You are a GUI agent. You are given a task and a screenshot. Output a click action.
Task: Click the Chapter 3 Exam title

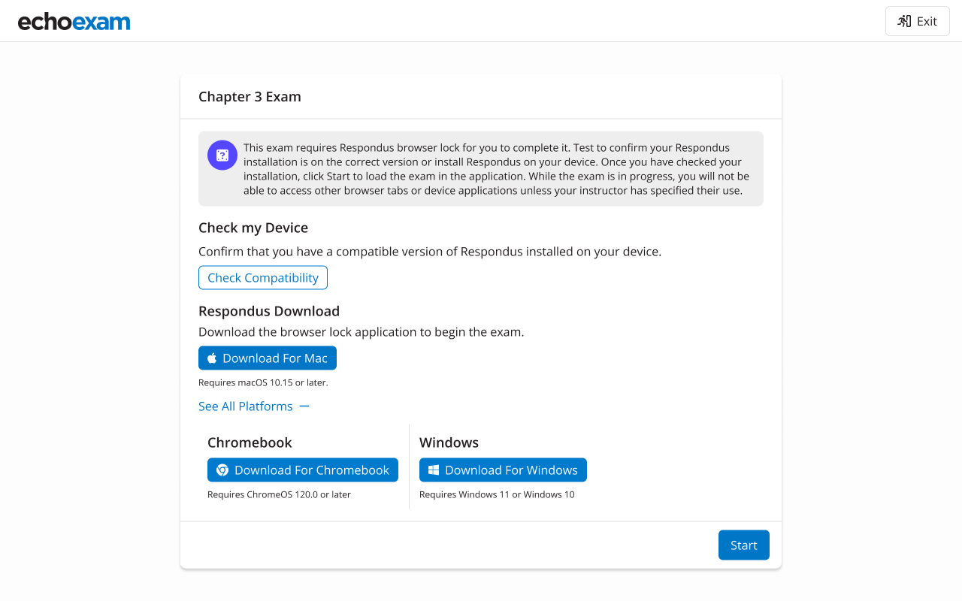tap(250, 97)
